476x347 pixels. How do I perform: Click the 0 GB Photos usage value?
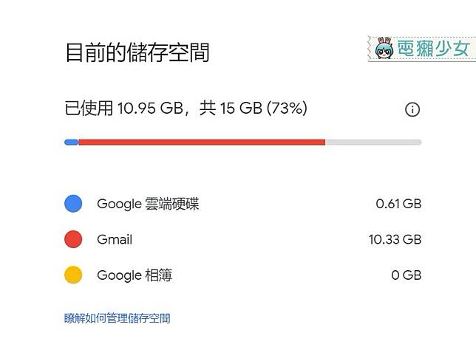pos(407,275)
